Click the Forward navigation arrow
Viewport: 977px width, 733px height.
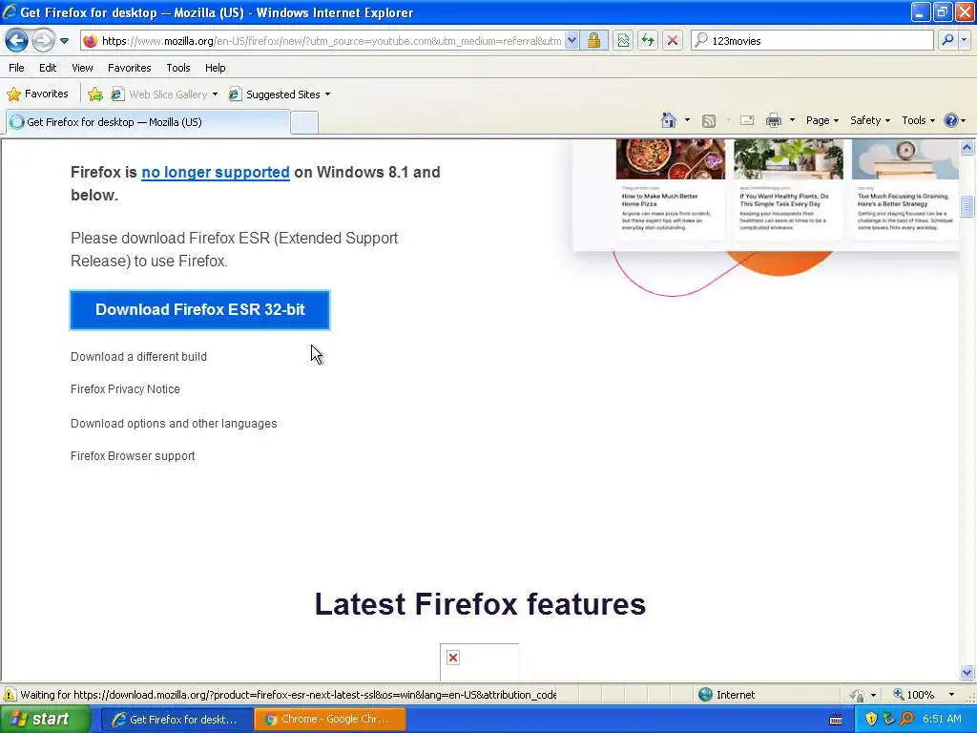click(43, 40)
